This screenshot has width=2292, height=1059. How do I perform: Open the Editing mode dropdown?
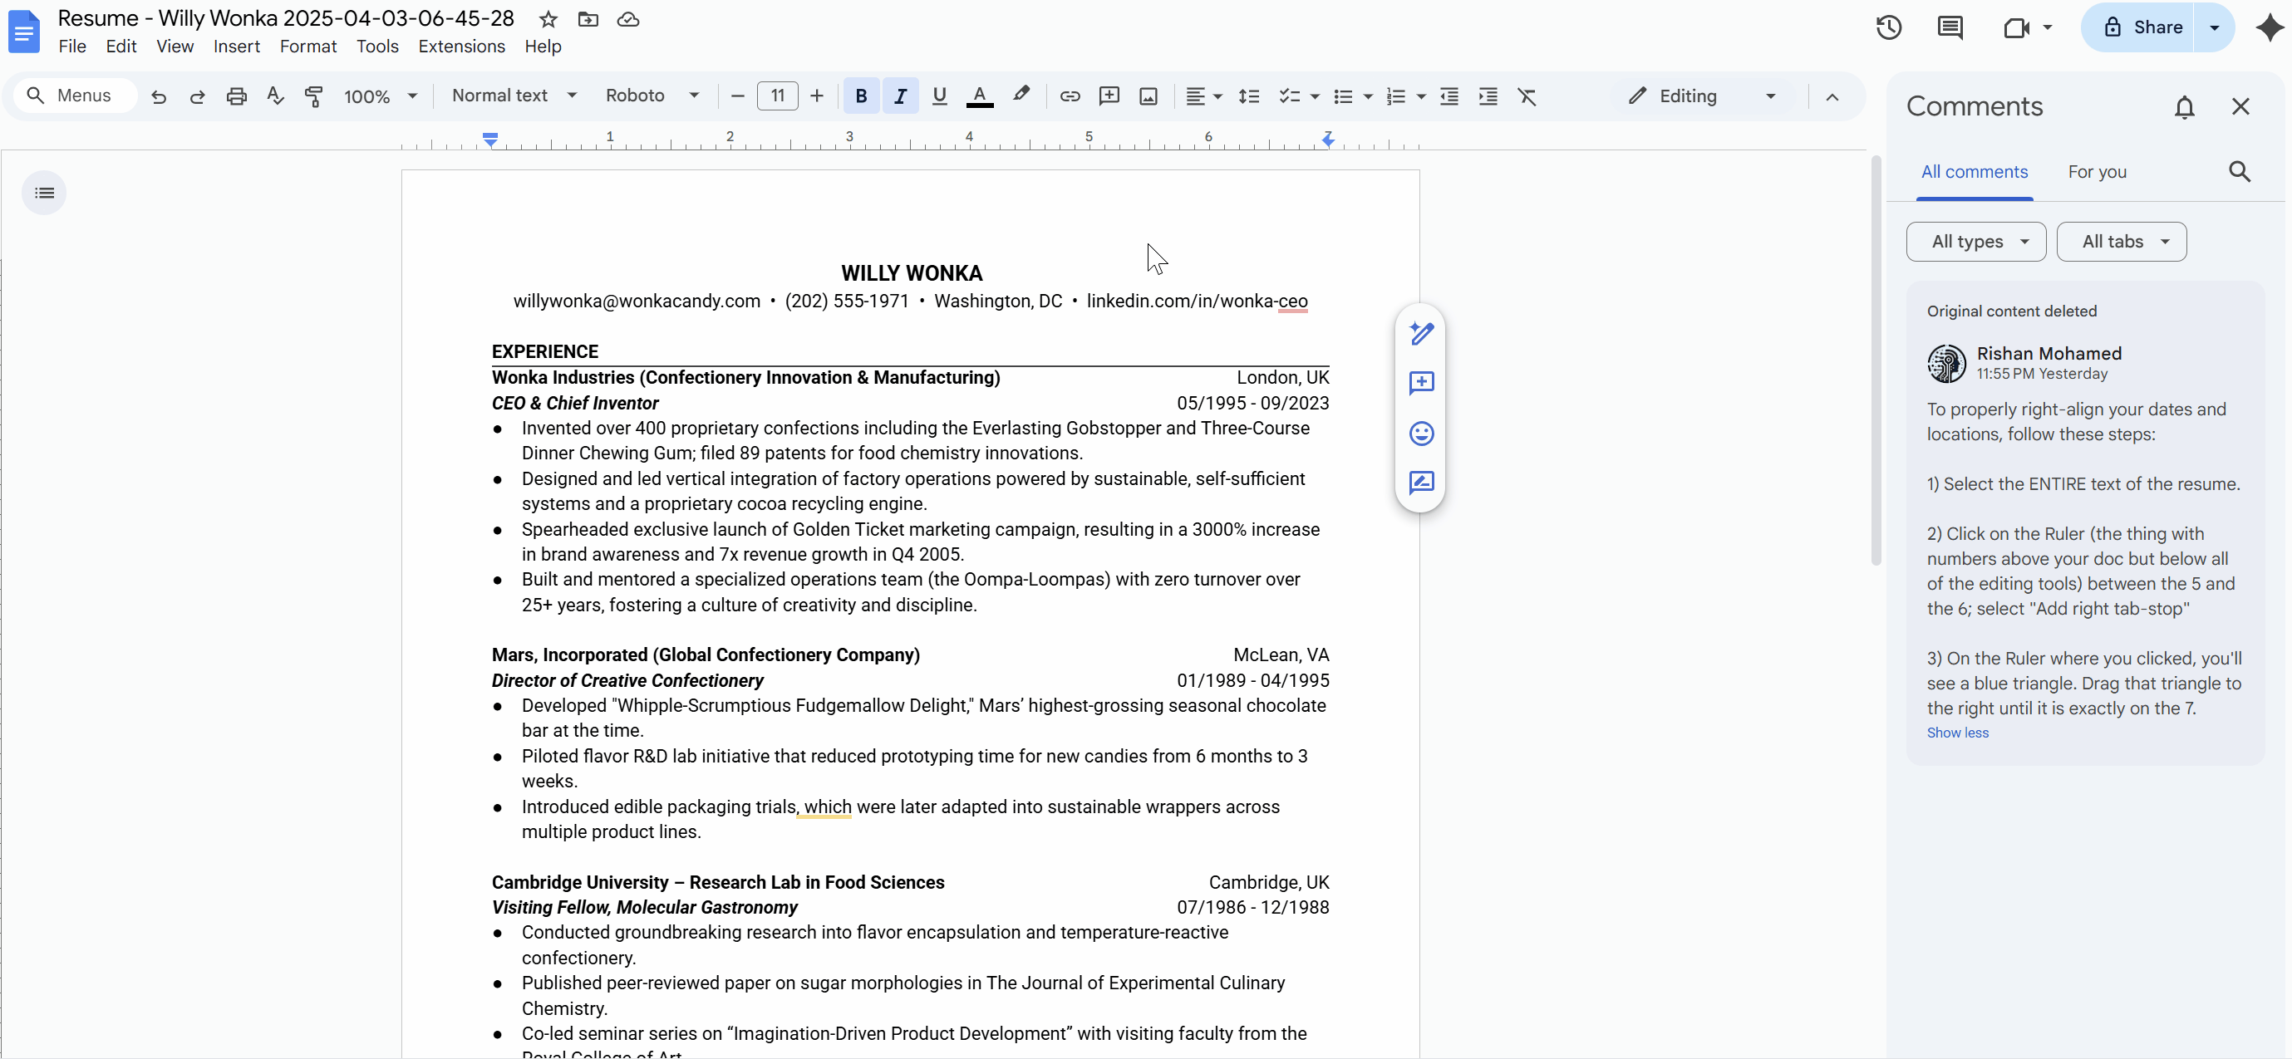tap(1703, 96)
